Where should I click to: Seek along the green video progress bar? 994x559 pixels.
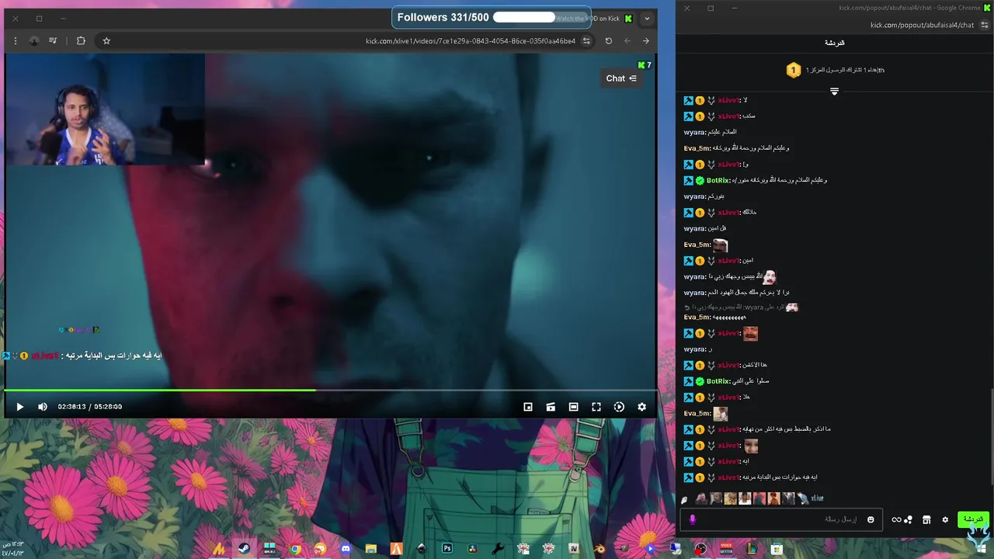click(330, 391)
